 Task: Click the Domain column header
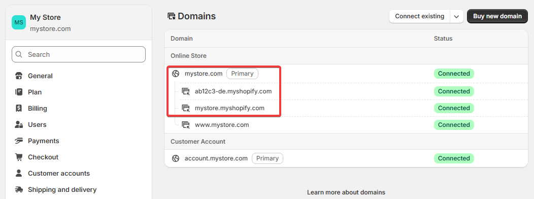[x=182, y=39]
